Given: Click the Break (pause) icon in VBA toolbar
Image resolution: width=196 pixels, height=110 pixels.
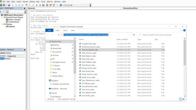Looking at the screenshot, I should 37,5.
